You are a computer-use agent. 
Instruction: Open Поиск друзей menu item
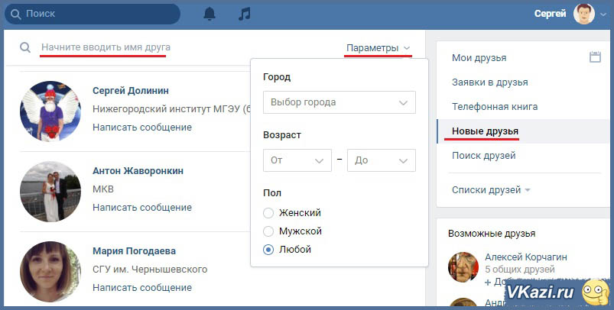click(483, 156)
